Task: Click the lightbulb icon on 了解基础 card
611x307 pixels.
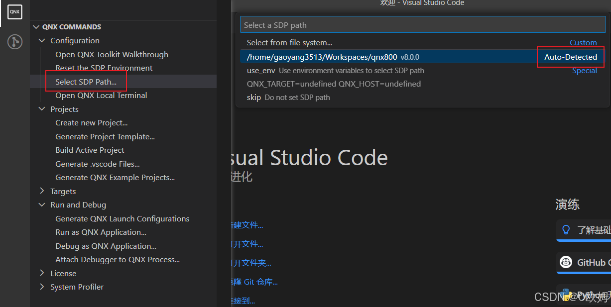Action: (566, 230)
